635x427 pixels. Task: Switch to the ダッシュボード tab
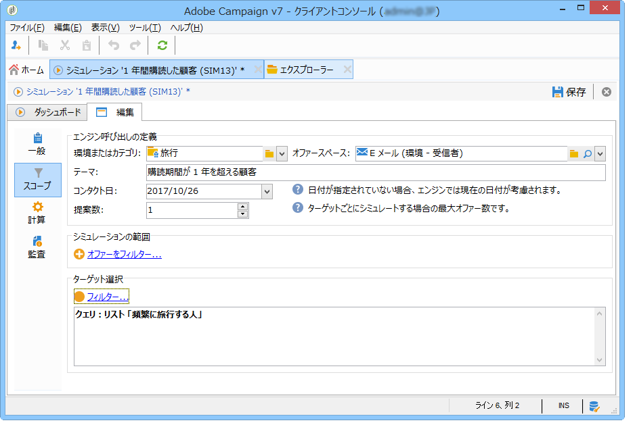pos(47,112)
